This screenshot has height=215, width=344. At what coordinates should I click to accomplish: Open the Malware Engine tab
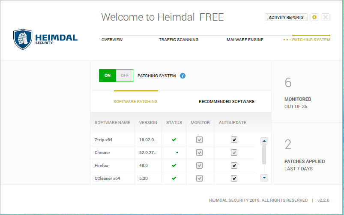(x=245, y=40)
